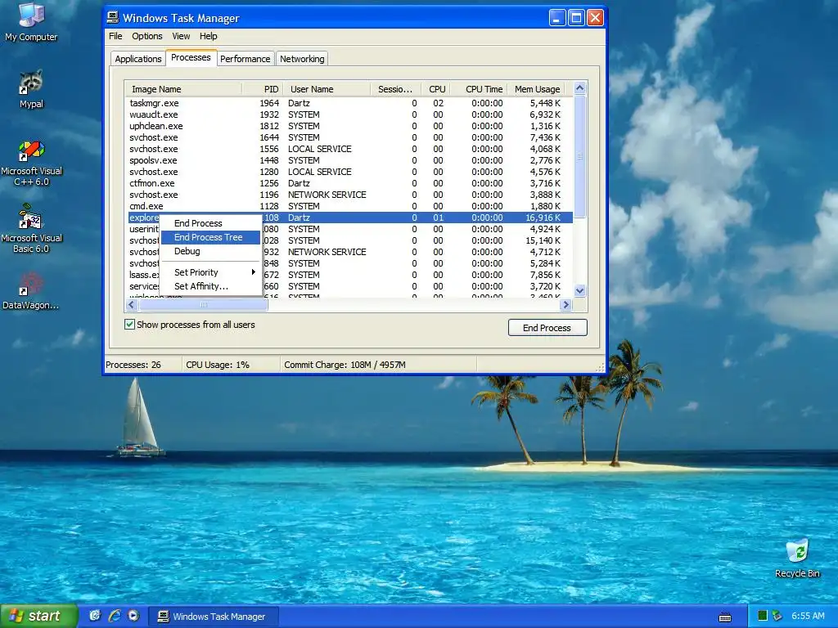Sort by CPU Time column header
The height and width of the screenshot is (628, 838).
pyautogui.click(x=477, y=89)
